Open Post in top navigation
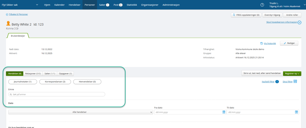This screenshot has width=306, height=128. (x=118, y=5)
